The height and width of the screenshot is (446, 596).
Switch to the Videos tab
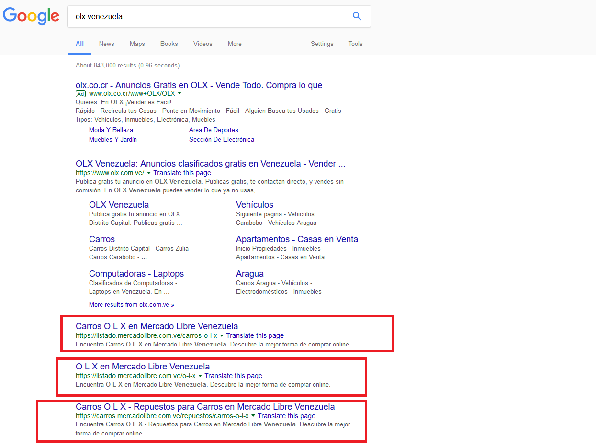pyautogui.click(x=203, y=44)
